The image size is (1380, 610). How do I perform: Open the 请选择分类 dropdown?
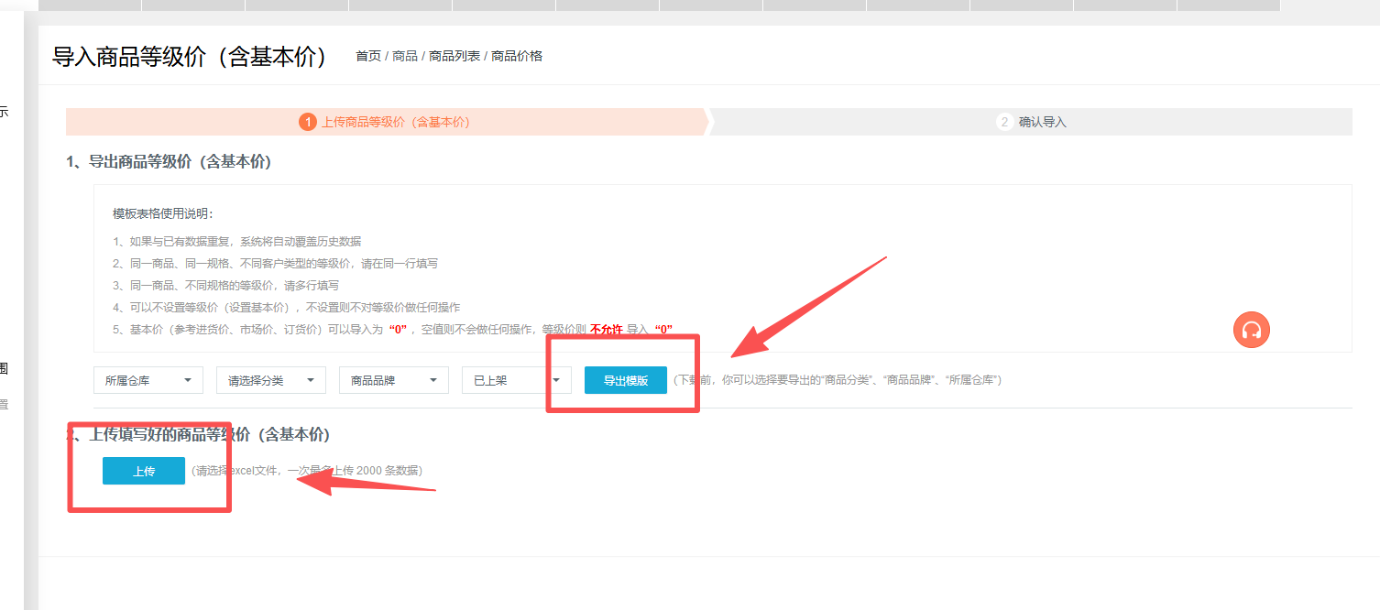pos(271,380)
